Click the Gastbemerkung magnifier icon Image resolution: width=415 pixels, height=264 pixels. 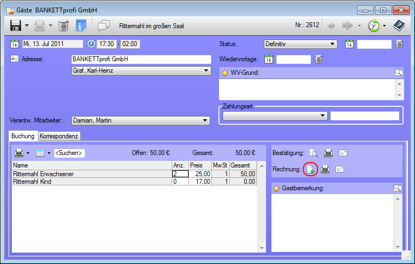coord(398,188)
